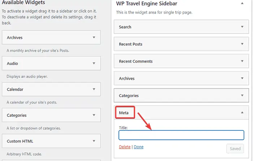
Task: Expand the Custom HTML widget arrow
Action: pos(94,141)
